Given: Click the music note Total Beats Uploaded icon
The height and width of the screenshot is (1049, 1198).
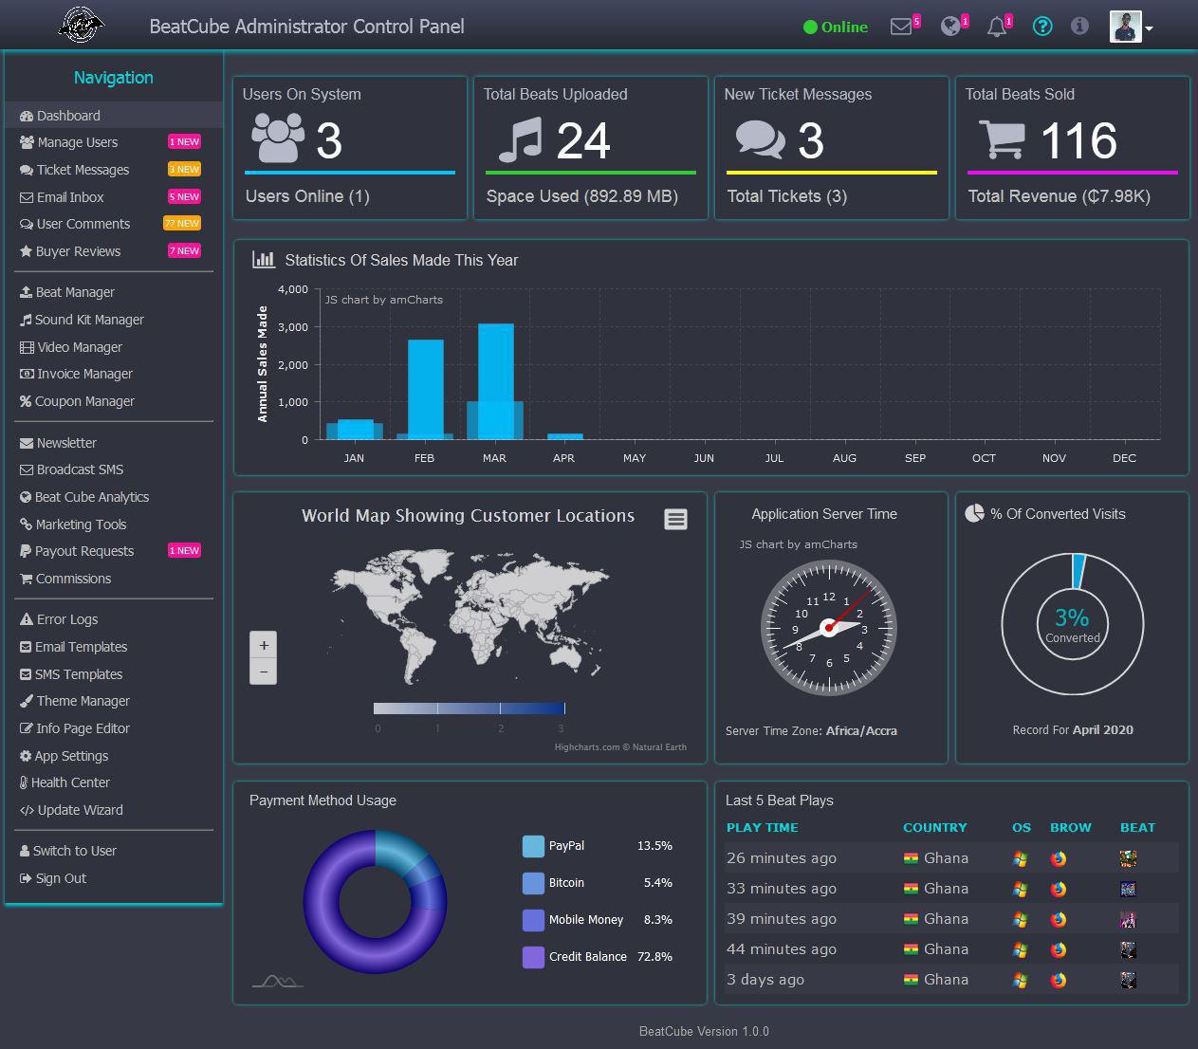Looking at the screenshot, I should [x=520, y=140].
